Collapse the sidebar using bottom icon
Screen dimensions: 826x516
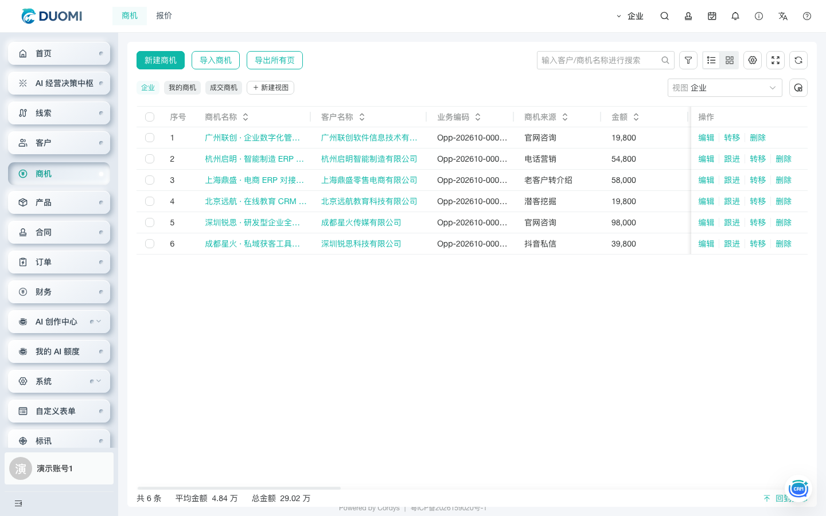(x=18, y=503)
